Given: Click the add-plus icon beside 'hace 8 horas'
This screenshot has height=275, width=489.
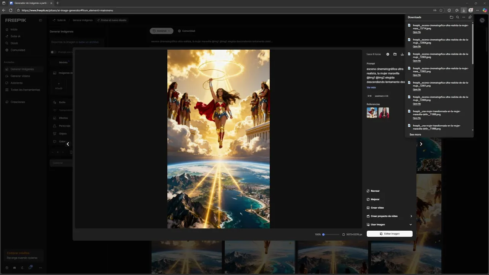Looking at the screenshot, I should (388, 54).
